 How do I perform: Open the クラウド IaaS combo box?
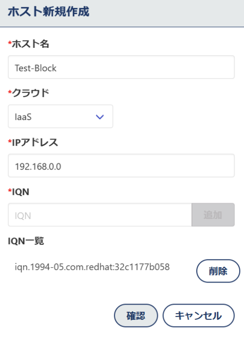click(x=60, y=116)
